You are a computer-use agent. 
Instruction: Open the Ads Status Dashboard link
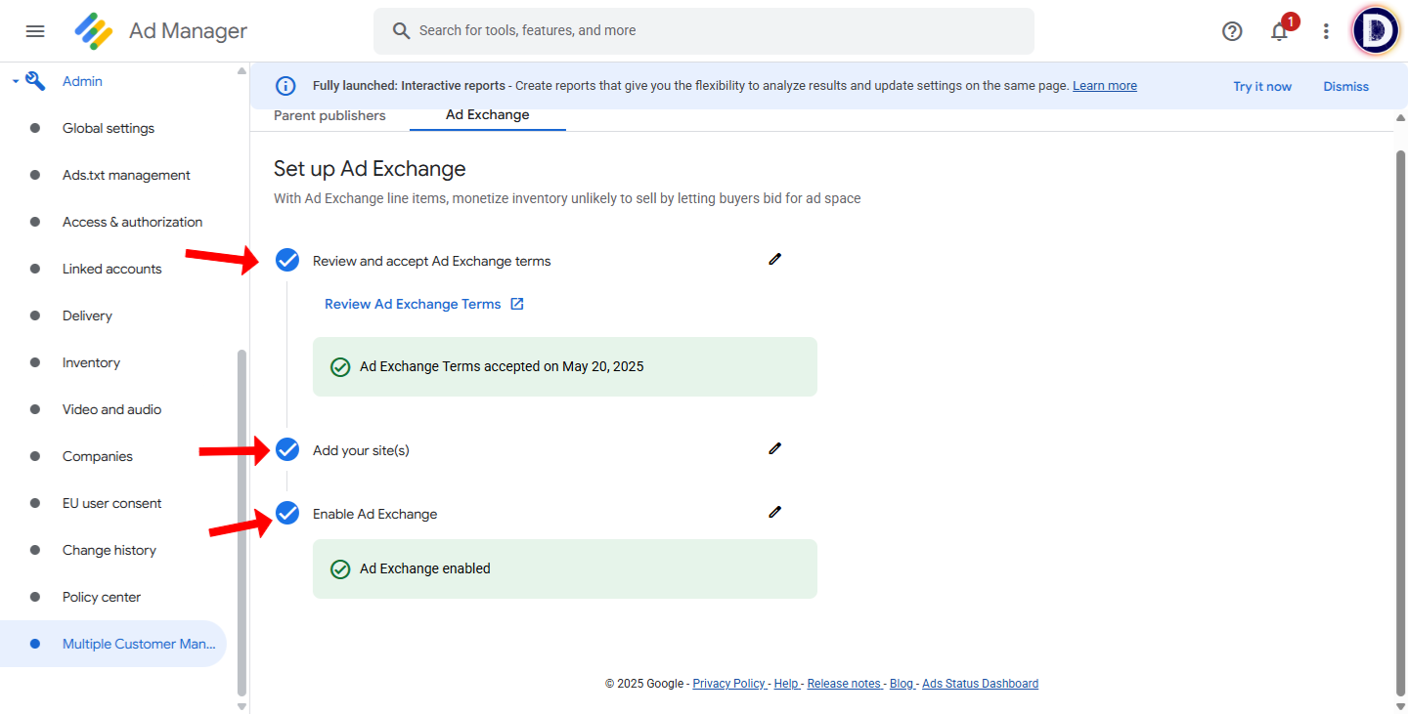(x=981, y=684)
